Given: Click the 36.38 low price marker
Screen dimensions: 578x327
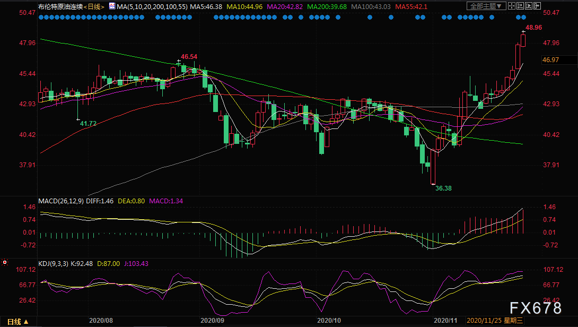Looking at the screenshot, I should (x=444, y=188).
